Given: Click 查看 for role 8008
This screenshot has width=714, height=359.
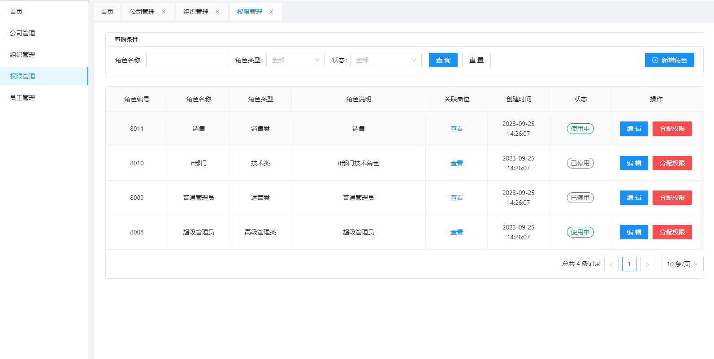Looking at the screenshot, I should tap(457, 232).
